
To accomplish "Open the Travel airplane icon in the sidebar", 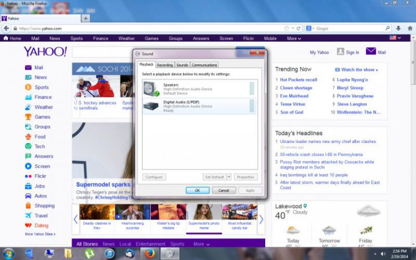I will coord(28,216).
